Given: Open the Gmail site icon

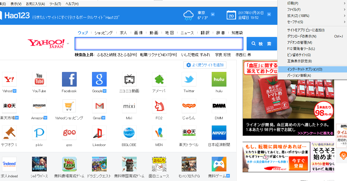Looking at the screenshot, I should coord(99,106).
